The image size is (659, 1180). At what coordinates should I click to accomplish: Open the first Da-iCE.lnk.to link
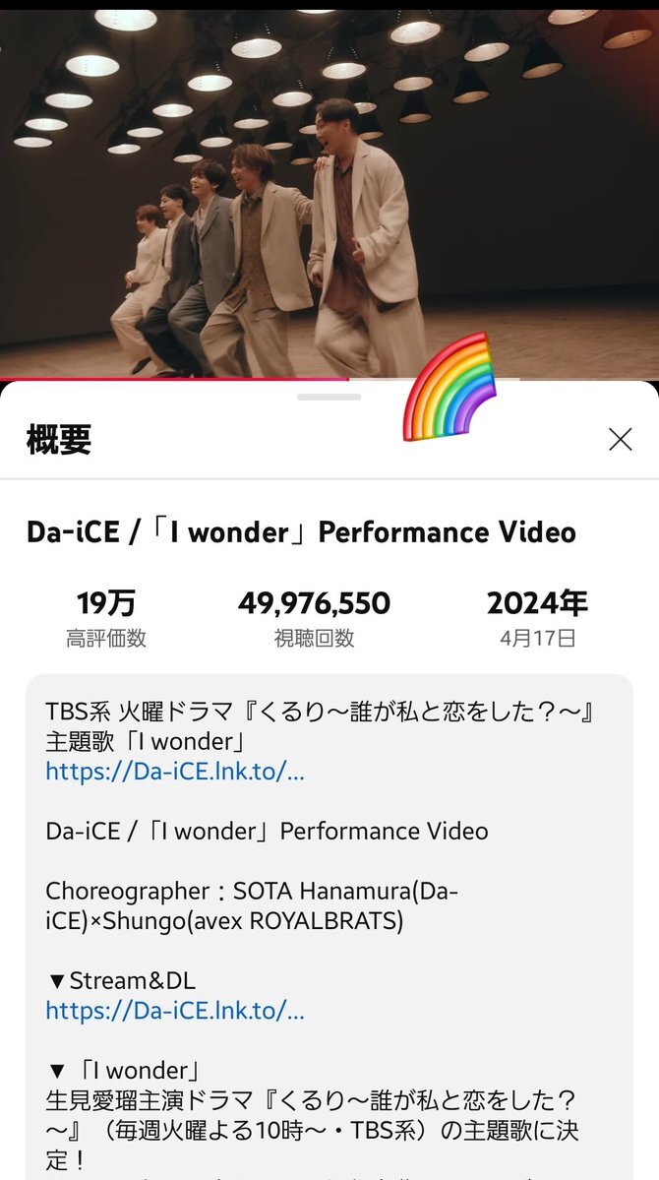(174, 772)
